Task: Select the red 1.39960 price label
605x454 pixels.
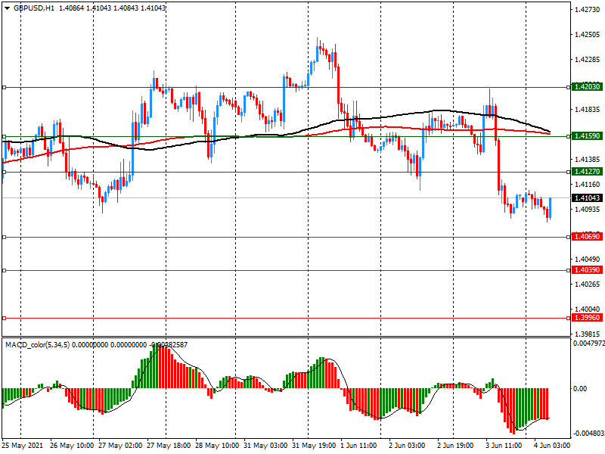Action: [587, 319]
